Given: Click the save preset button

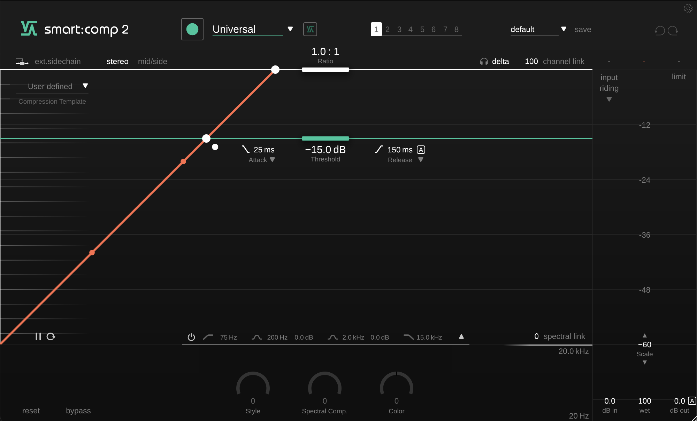Looking at the screenshot, I should point(583,30).
